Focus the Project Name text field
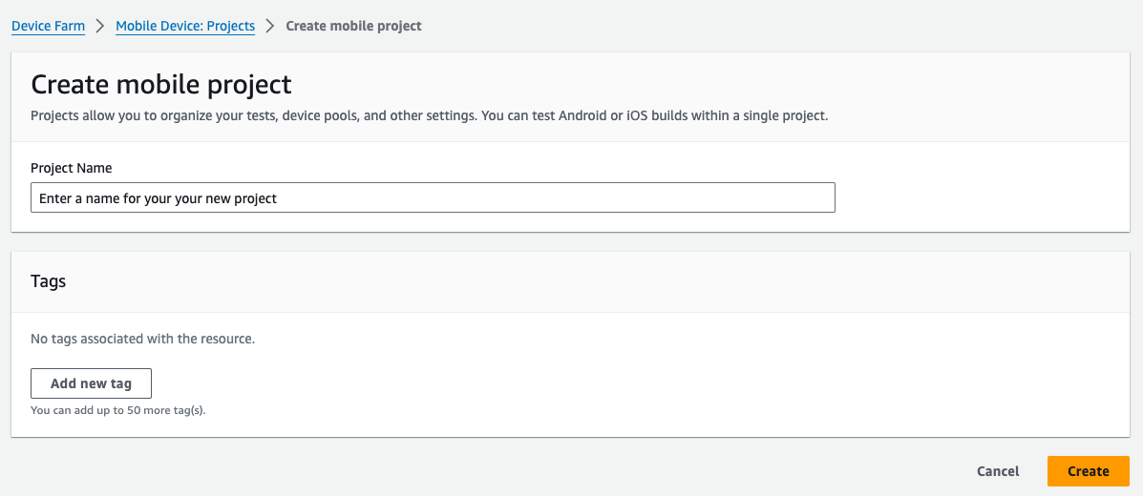 click(x=433, y=198)
